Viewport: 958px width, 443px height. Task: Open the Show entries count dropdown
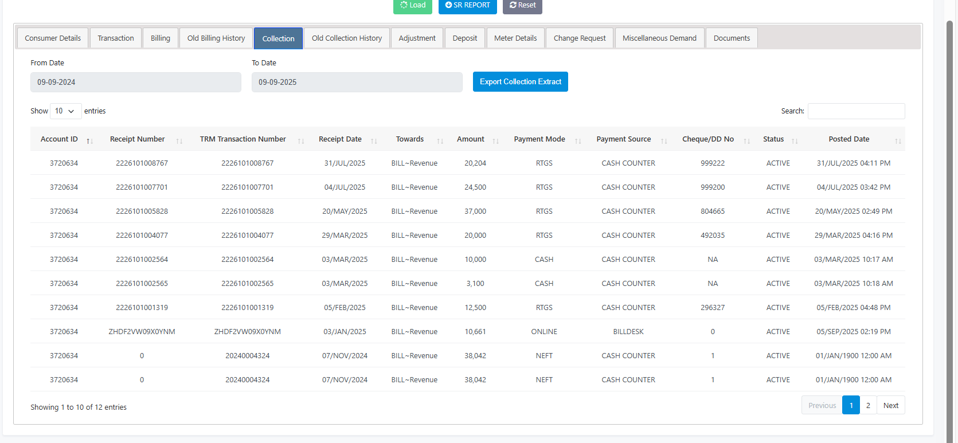(x=65, y=111)
